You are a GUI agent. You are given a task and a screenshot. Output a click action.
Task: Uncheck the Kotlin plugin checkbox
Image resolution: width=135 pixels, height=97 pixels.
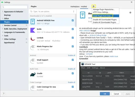click(73, 29)
